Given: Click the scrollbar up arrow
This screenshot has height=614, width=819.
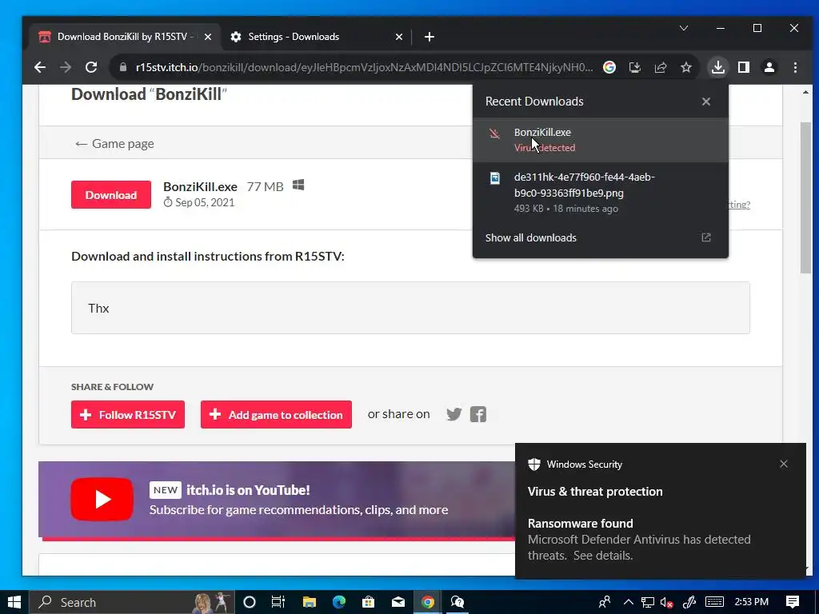Looking at the screenshot, I should coord(805,93).
